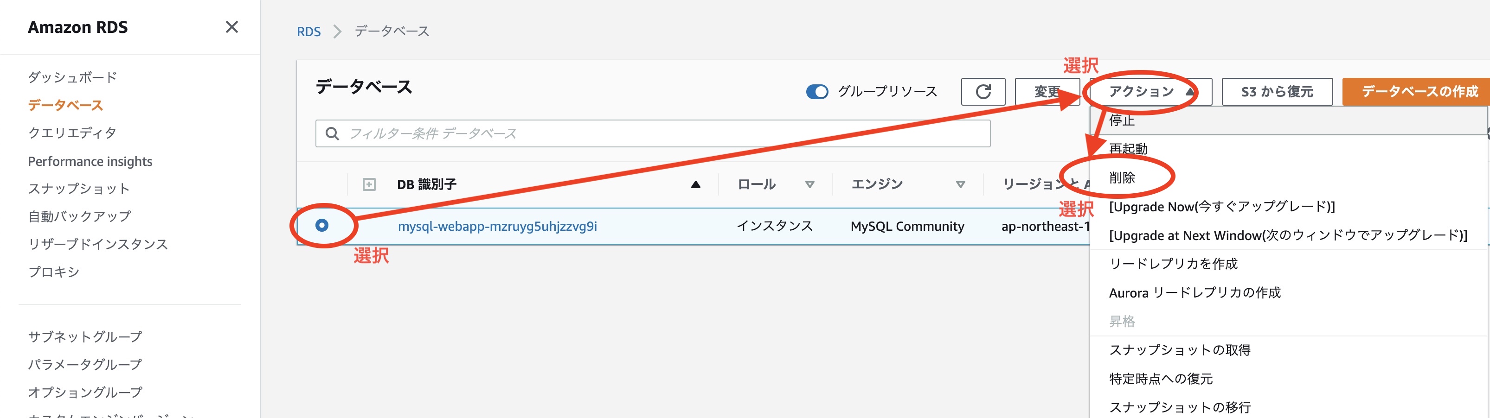1490x418 pixels.
Task: Open スナップショット in the sidebar
Action: click(79, 189)
